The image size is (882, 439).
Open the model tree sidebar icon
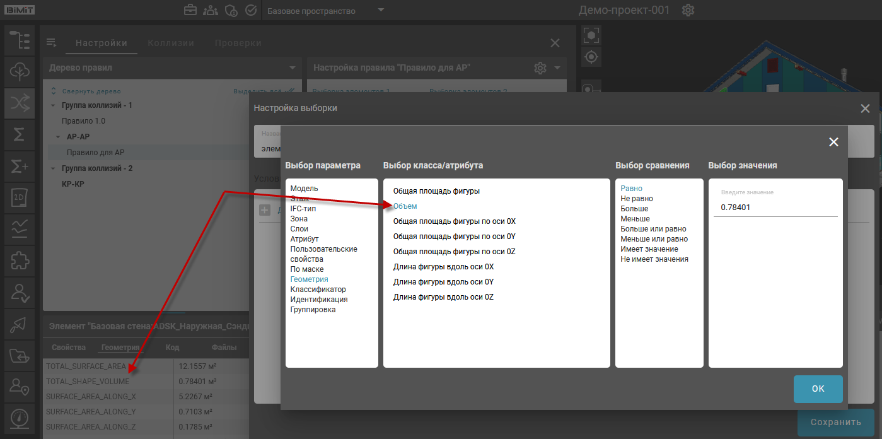tap(20, 40)
